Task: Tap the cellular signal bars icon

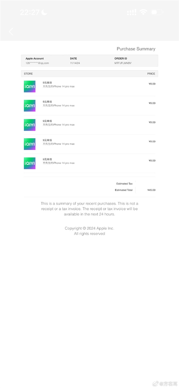Action: click(x=132, y=13)
